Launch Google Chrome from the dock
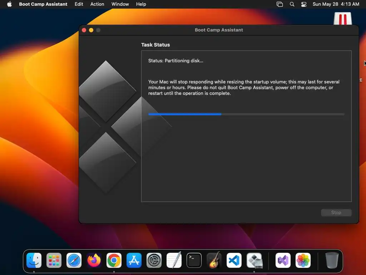366x275 pixels. click(x=114, y=260)
